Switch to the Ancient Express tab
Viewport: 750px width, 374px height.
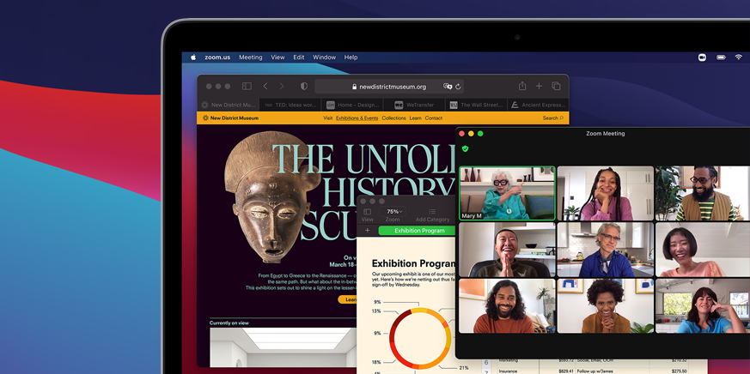coord(538,106)
